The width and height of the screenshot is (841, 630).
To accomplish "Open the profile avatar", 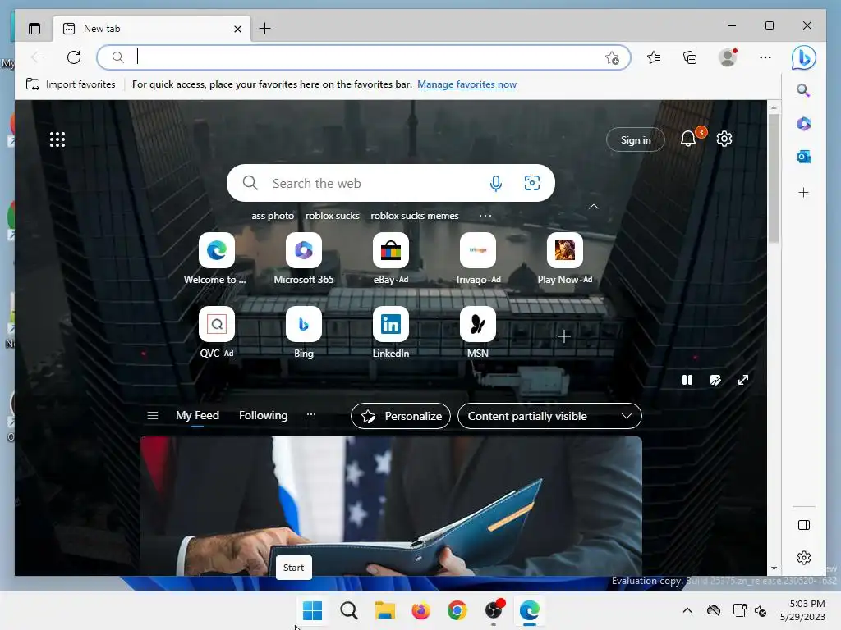I will (x=728, y=57).
